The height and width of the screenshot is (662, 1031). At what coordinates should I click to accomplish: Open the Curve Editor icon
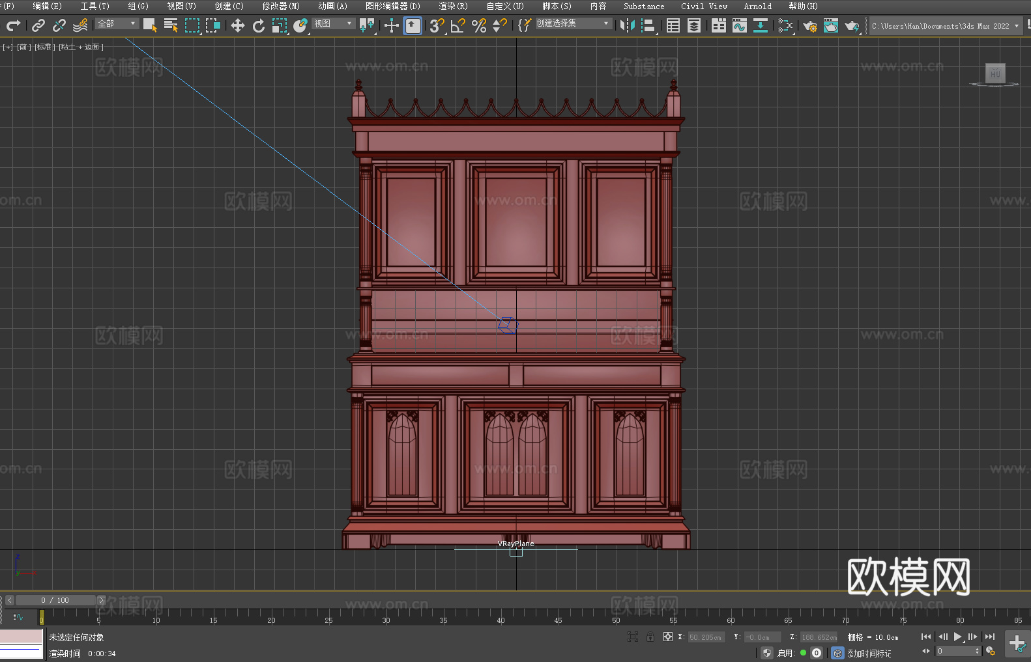pos(740,25)
